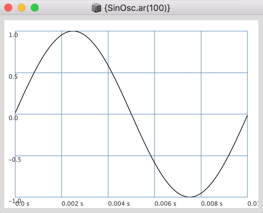The height and width of the screenshot is (213, 263).
Task: Click the 0.006 s time axis label
Action: [x=165, y=203]
